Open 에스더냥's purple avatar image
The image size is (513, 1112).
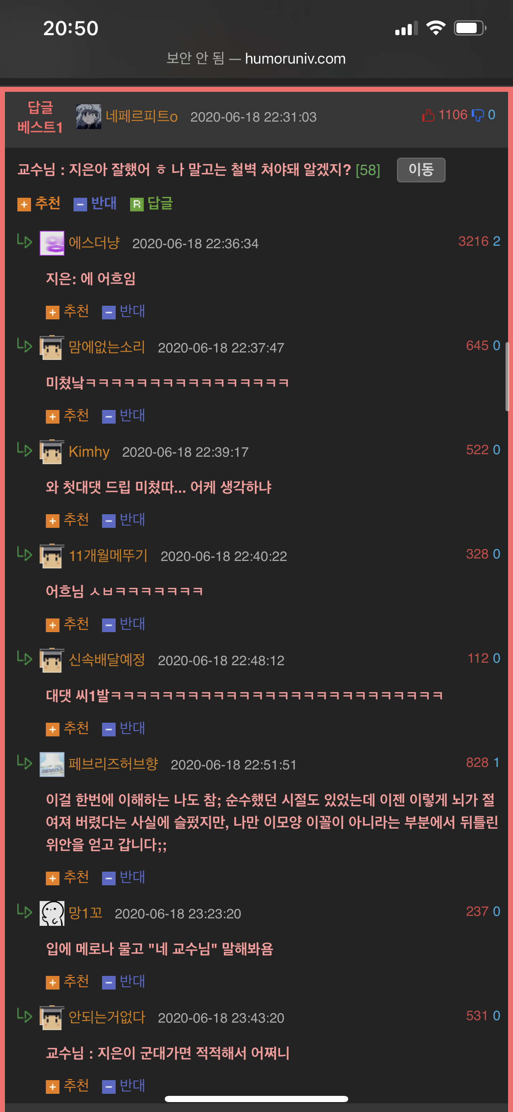(x=52, y=243)
